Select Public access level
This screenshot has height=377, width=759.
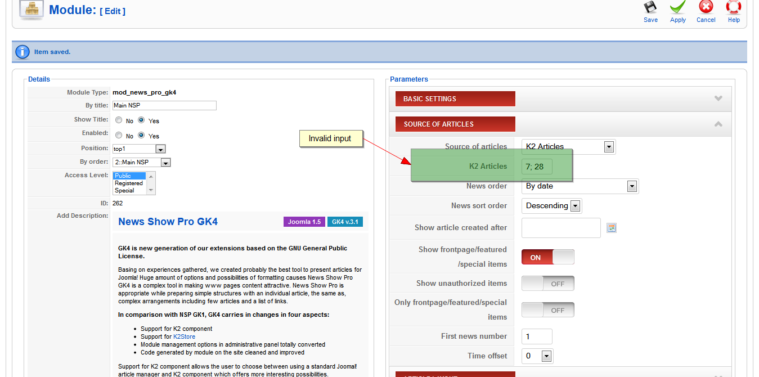pos(129,176)
